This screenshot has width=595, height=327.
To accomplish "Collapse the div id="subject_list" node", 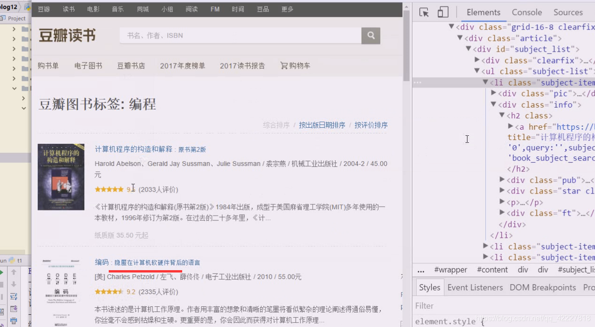I will pyautogui.click(x=468, y=49).
